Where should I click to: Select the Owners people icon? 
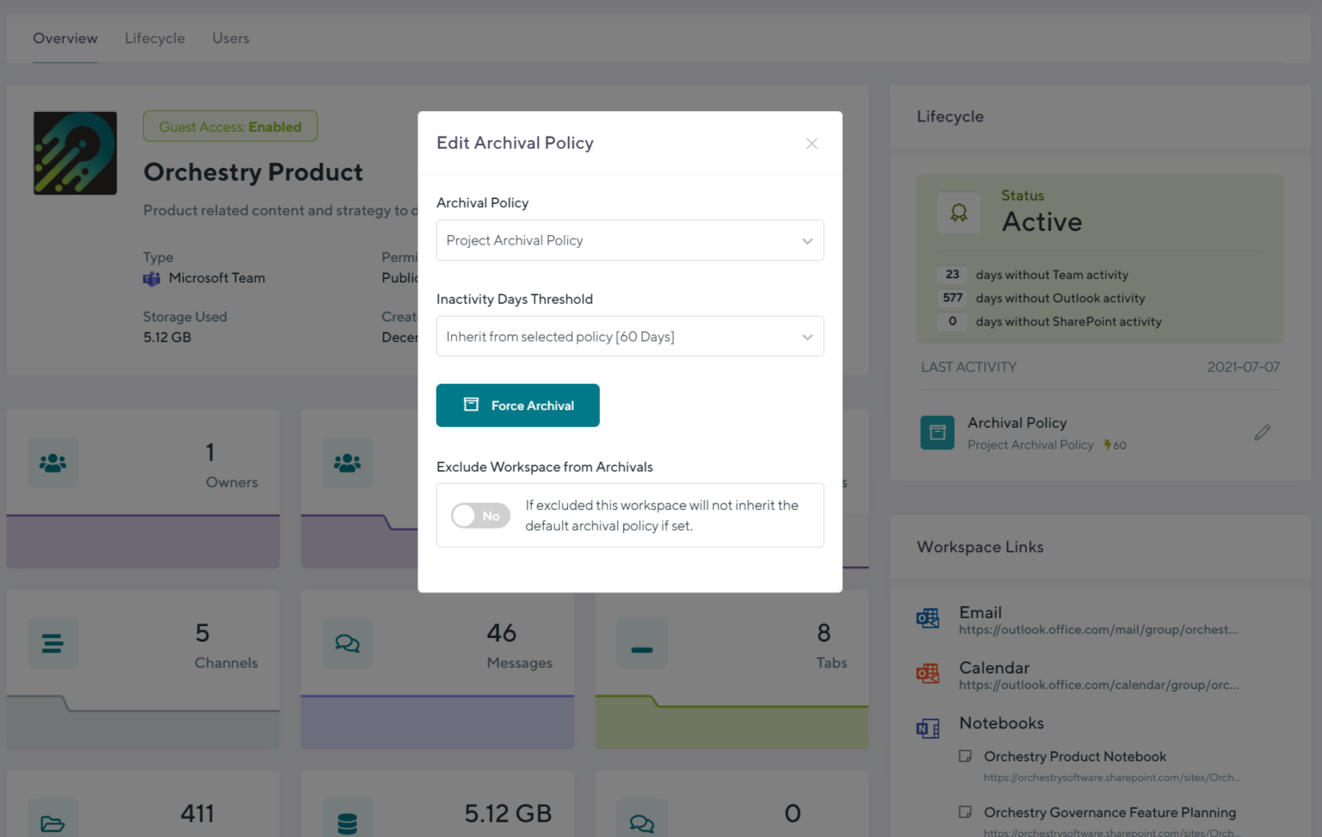click(x=53, y=462)
